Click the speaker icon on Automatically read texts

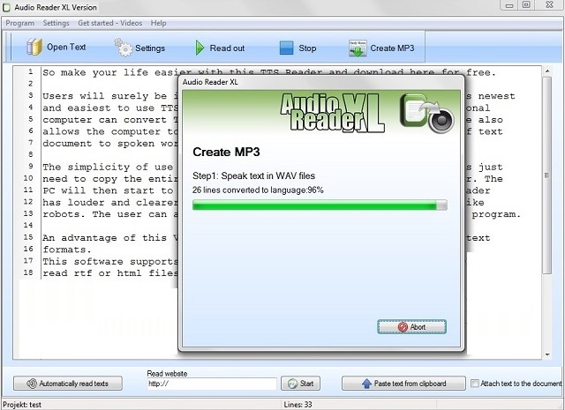pos(32,384)
